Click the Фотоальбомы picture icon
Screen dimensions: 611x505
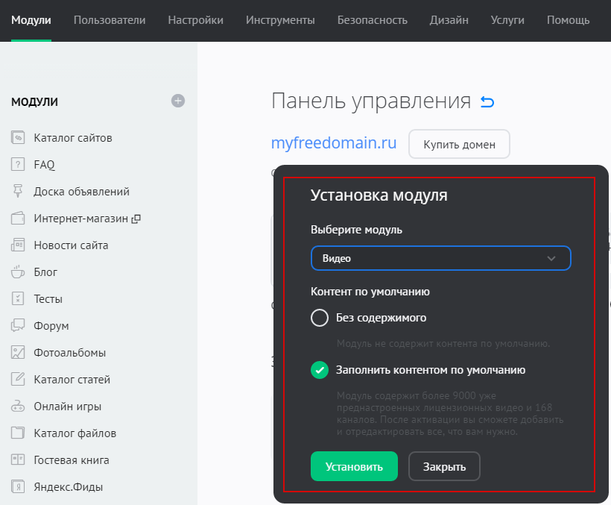coord(18,353)
